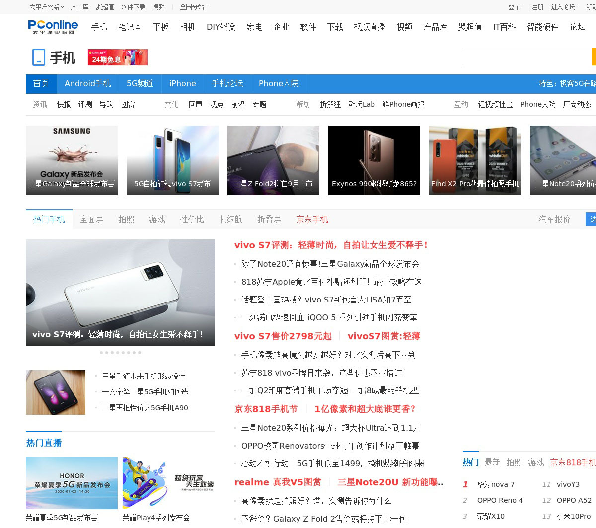Select 论坛 in main navigation

(577, 27)
